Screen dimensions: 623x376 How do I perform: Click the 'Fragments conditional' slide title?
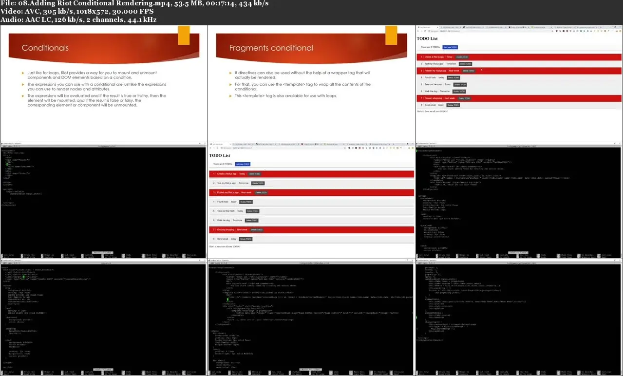(x=271, y=48)
